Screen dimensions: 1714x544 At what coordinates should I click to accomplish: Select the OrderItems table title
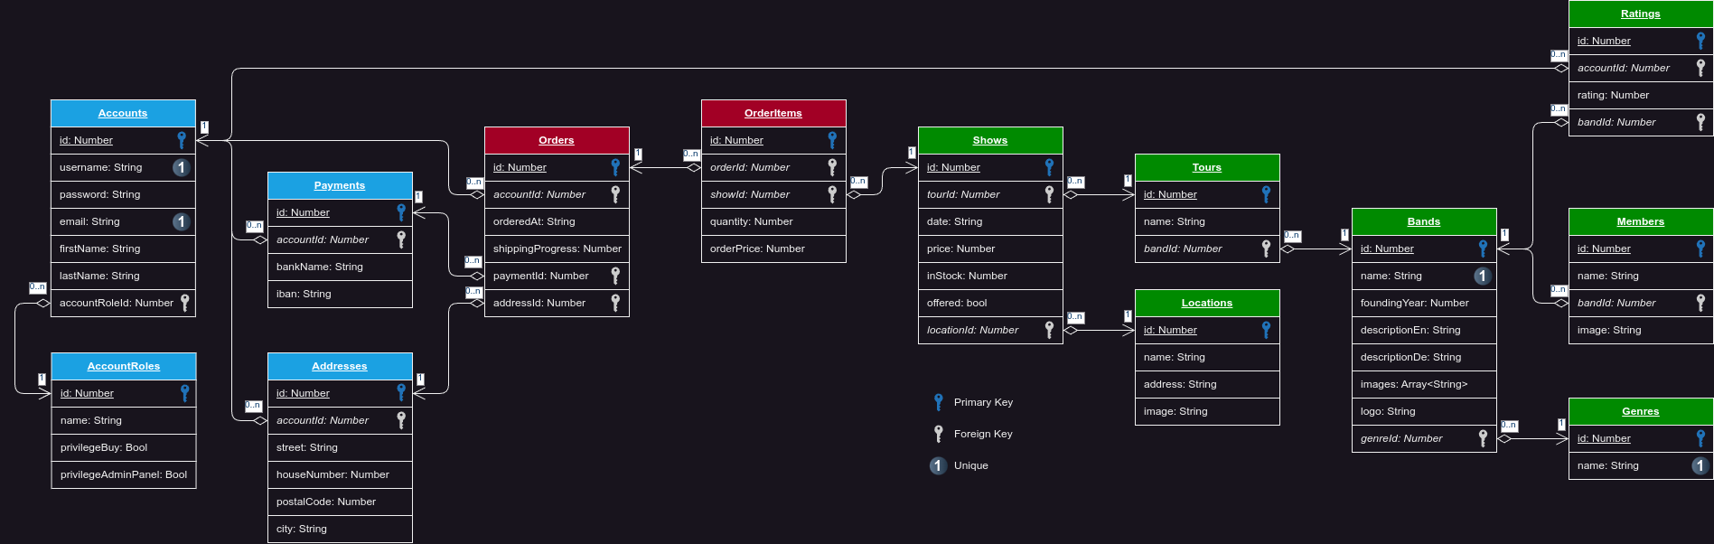[x=773, y=113]
